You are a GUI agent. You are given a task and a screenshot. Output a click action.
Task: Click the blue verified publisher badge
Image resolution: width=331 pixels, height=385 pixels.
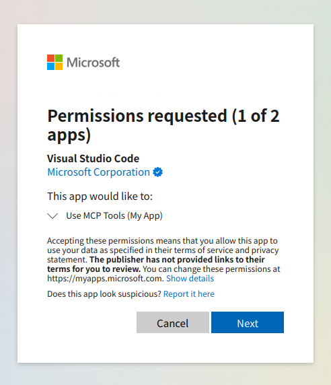coord(158,172)
